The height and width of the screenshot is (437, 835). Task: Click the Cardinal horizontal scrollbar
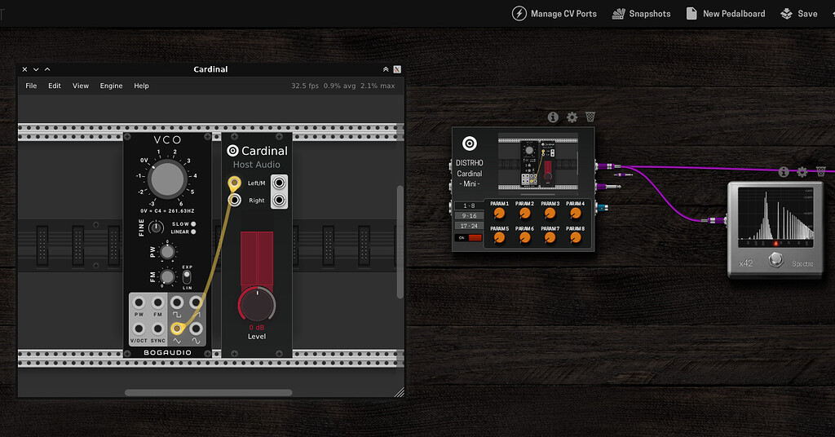pyautogui.click(x=208, y=393)
